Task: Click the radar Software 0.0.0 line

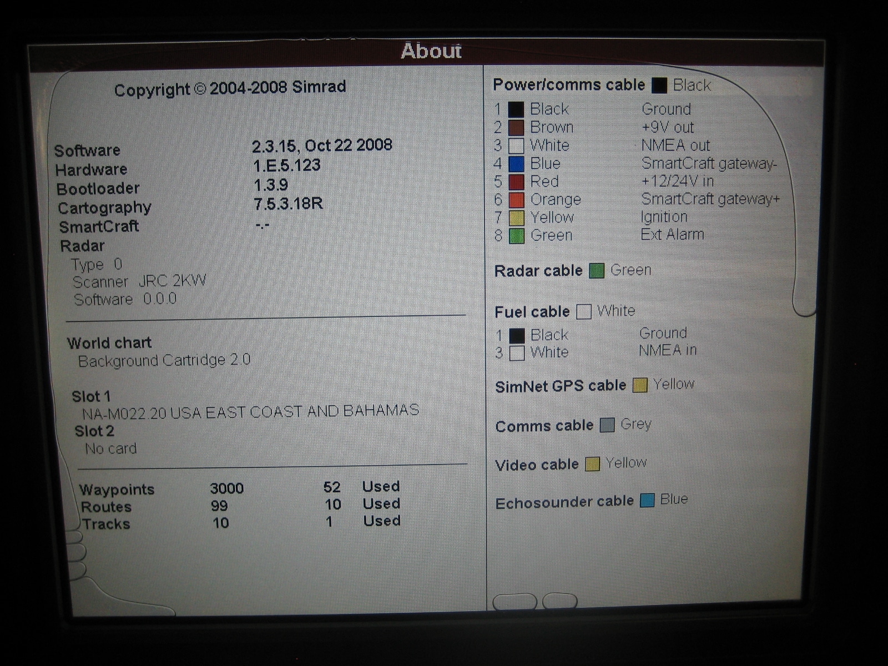Action: [x=125, y=299]
